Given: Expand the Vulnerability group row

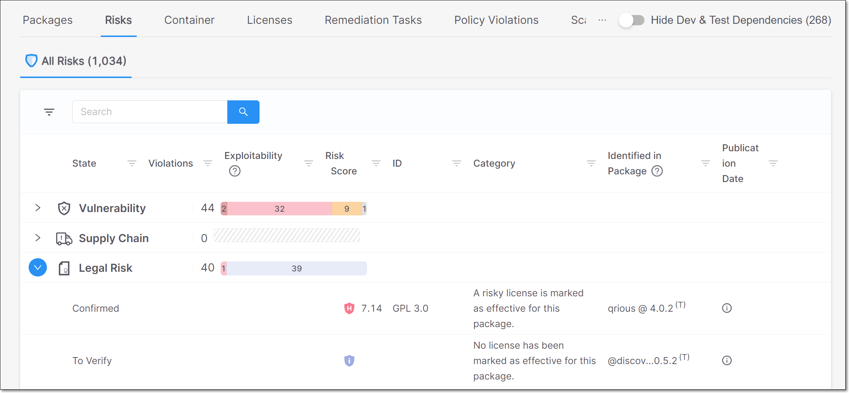Looking at the screenshot, I should pyautogui.click(x=38, y=208).
